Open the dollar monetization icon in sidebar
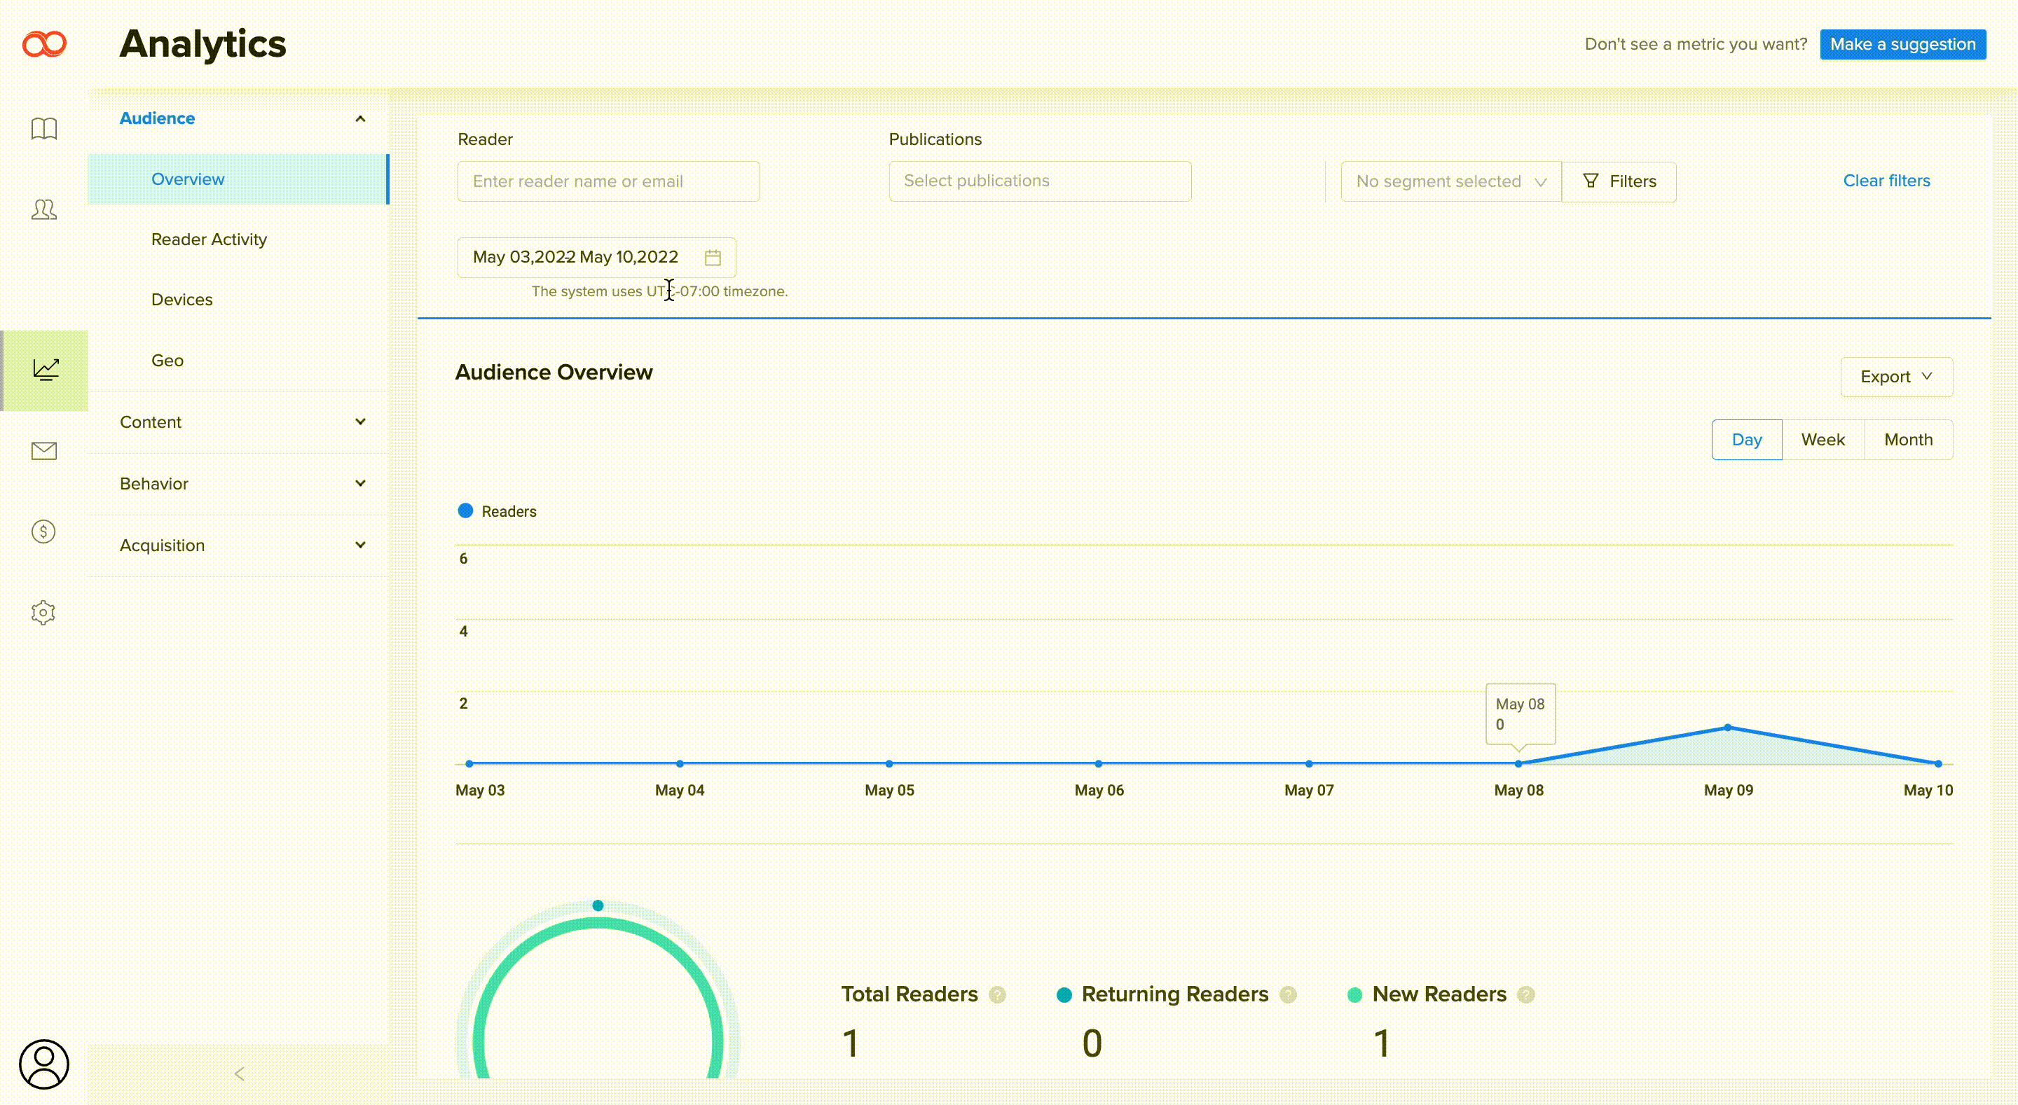Screen dimensions: 2018x1105 point(44,531)
